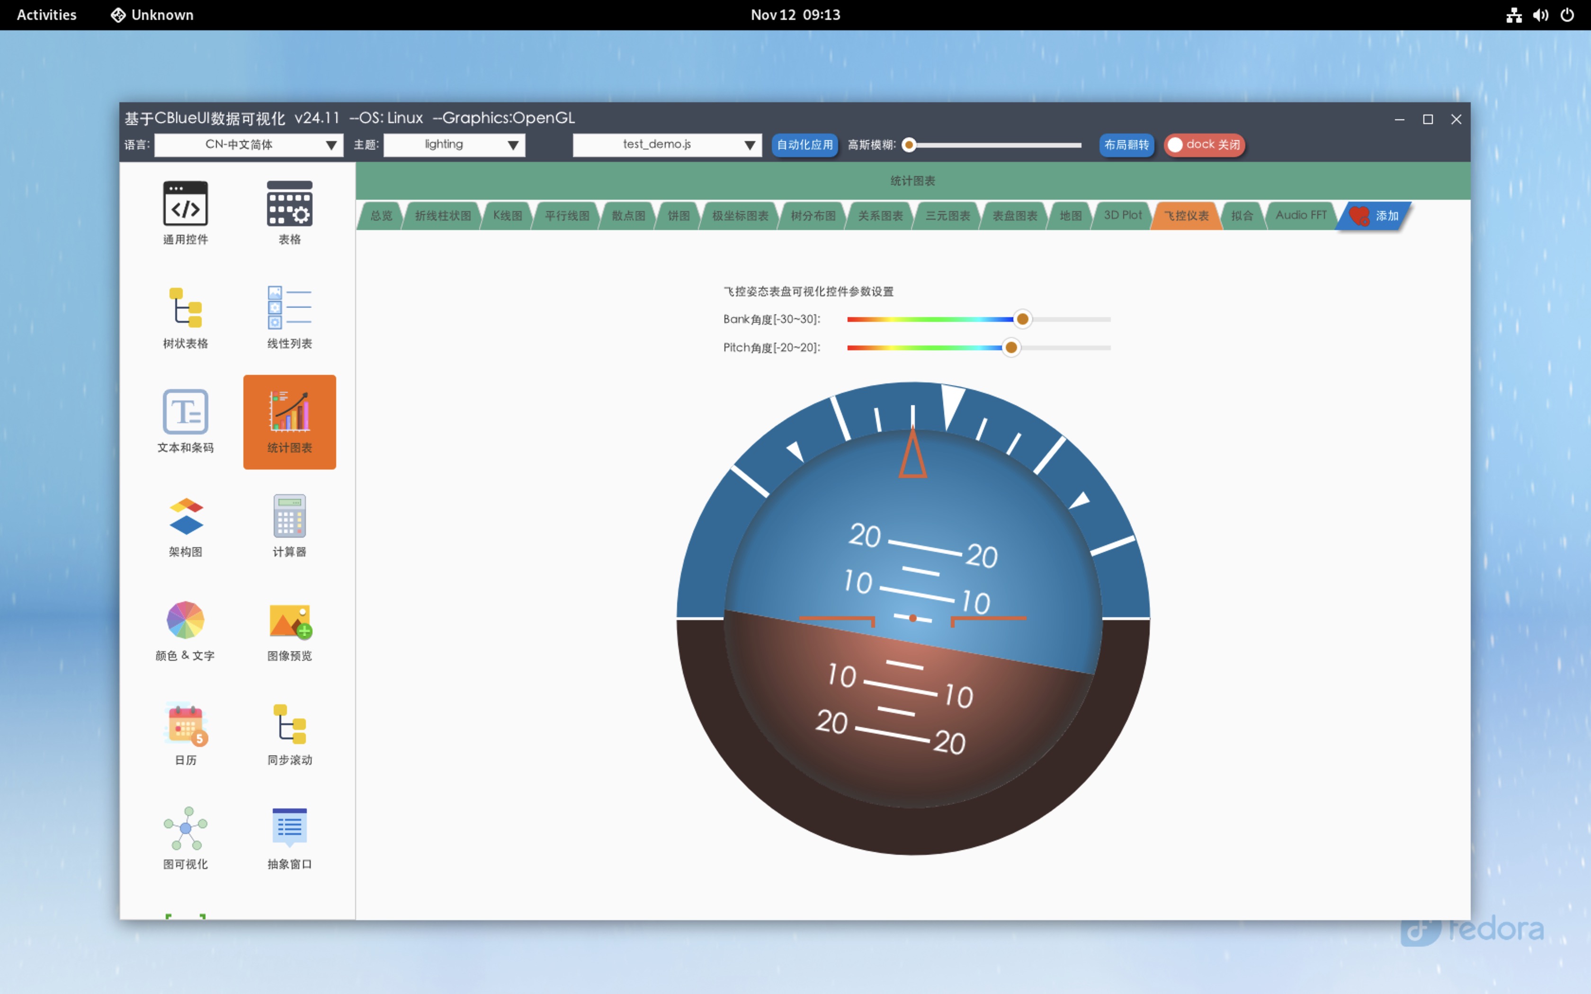
Task: Select the 树状表格 tree table icon
Action: click(x=186, y=308)
